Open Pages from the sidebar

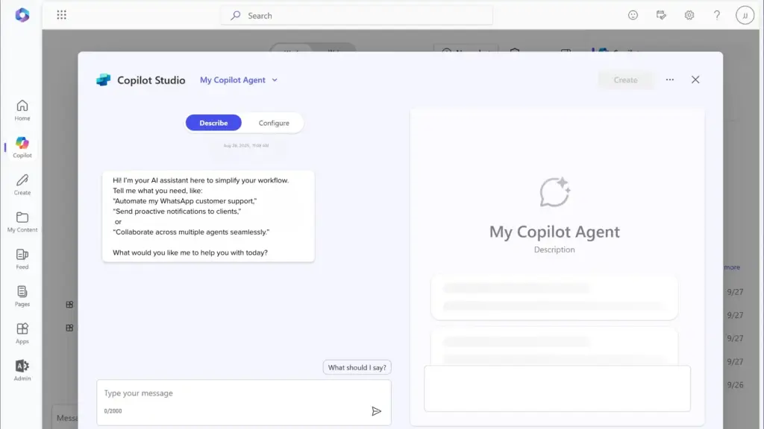coord(22,296)
